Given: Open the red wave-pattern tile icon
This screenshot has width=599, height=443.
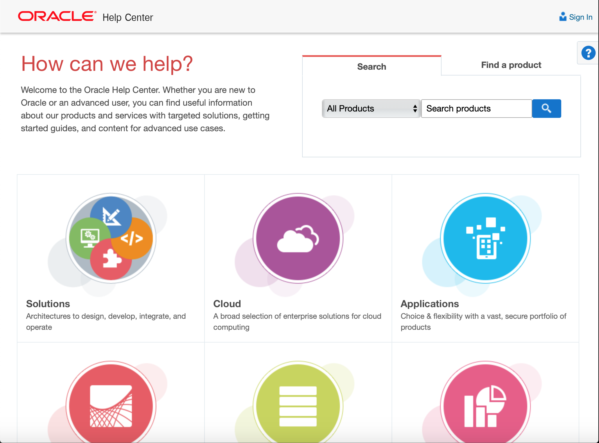Looking at the screenshot, I should point(111,402).
